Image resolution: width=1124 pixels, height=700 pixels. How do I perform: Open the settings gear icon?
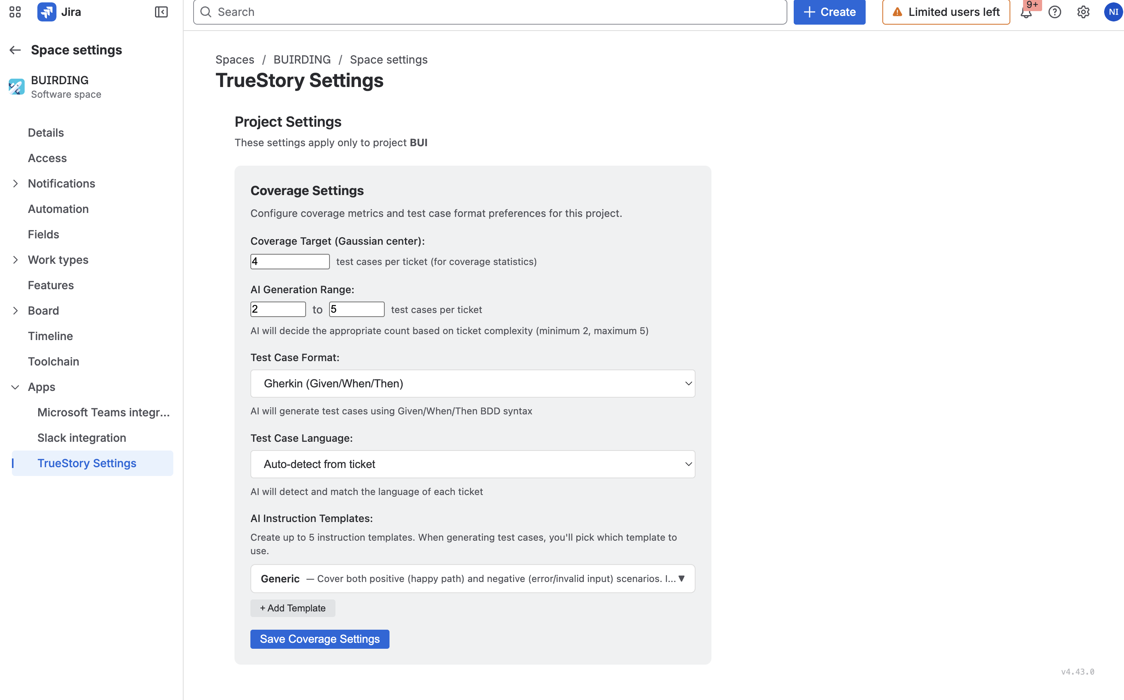tap(1083, 12)
